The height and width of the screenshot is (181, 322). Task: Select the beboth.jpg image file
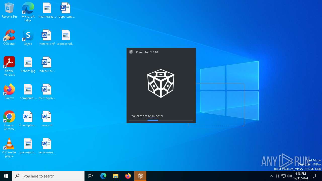click(28, 65)
